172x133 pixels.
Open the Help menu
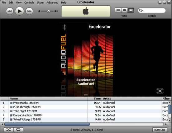(x=64, y=3)
